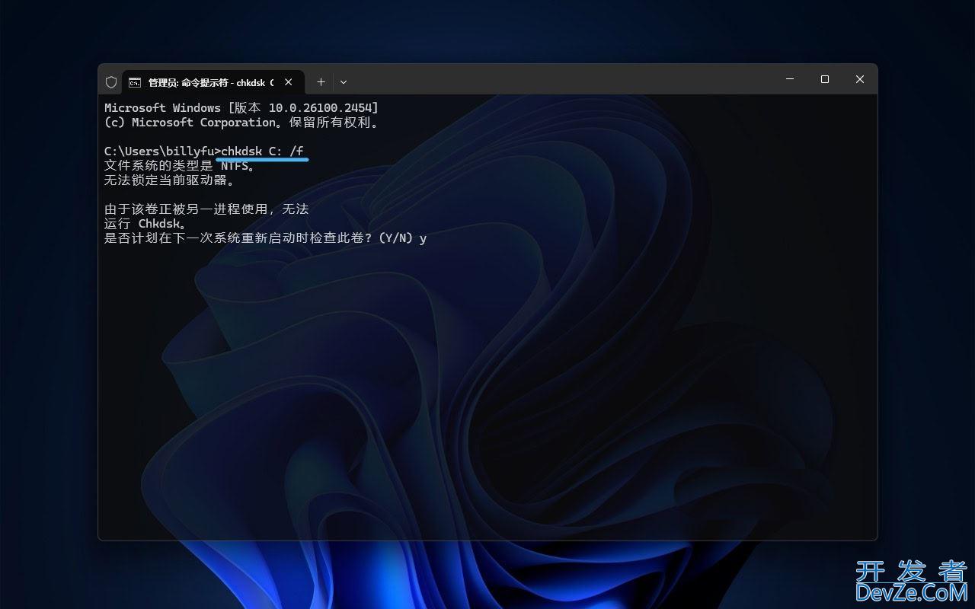Close the chkdsk command prompt tab

click(289, 82)
